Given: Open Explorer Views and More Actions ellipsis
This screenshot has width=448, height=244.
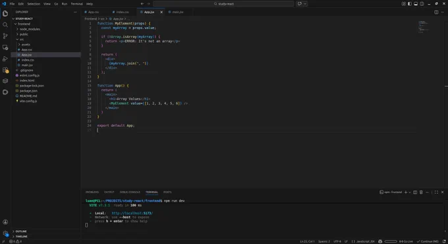Looking at the screenshot, I should (75, 12).
